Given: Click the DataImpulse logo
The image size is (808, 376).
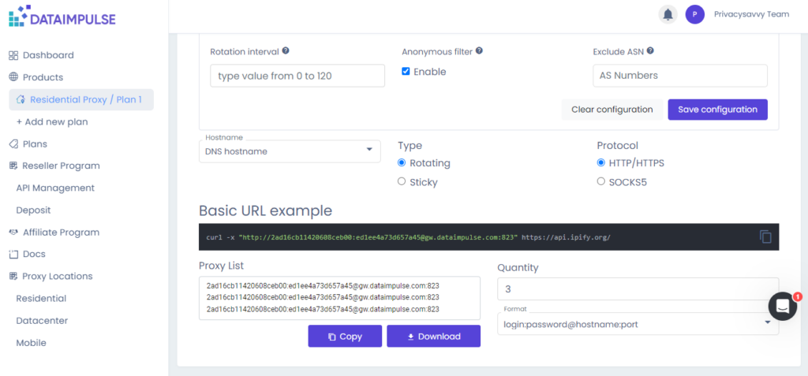Looking at the screenshot, I should (62, 16).
